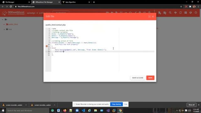Click the echo"Fill the form properly" line
Viewport: 201px width, 113px height.
[x=67, y=45]
